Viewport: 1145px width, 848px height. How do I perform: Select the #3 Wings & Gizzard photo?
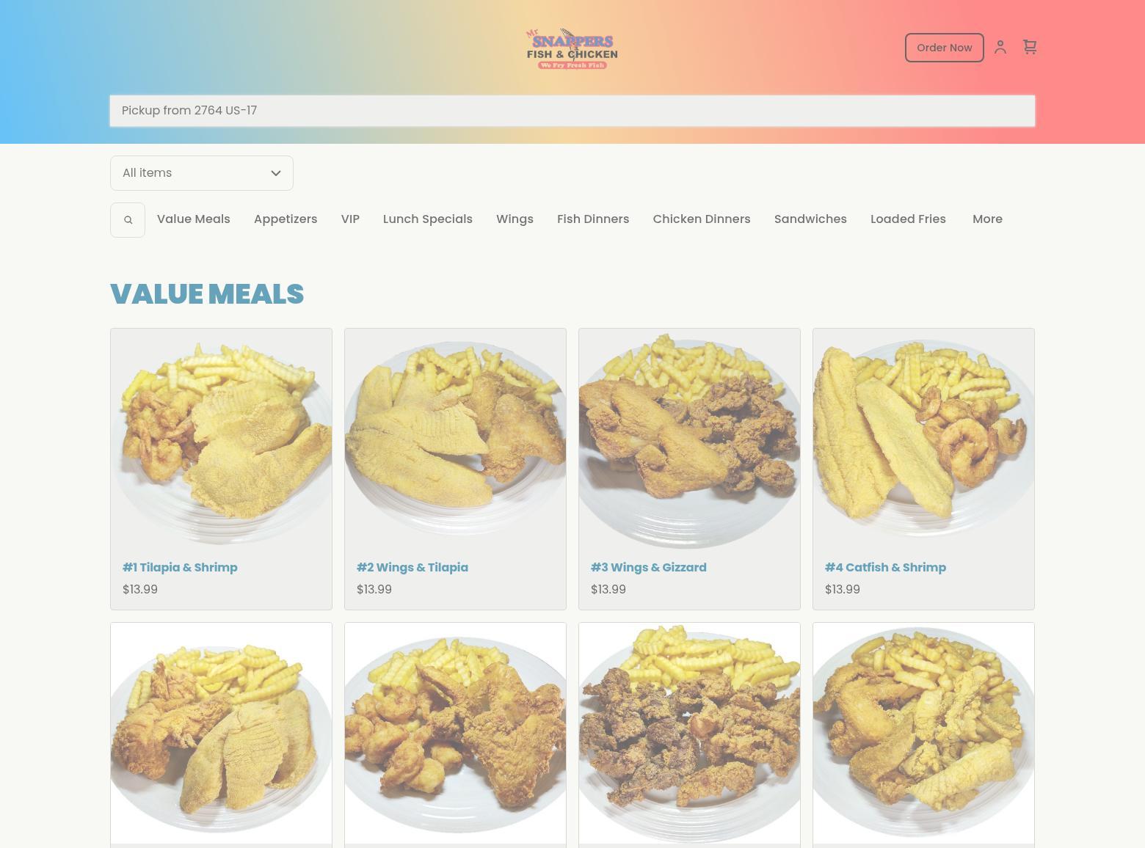[x=689, y=439]
